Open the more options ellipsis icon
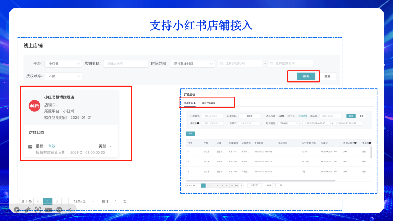The width and height of the screenshot is (393, 221). click(x=59, y=210)
